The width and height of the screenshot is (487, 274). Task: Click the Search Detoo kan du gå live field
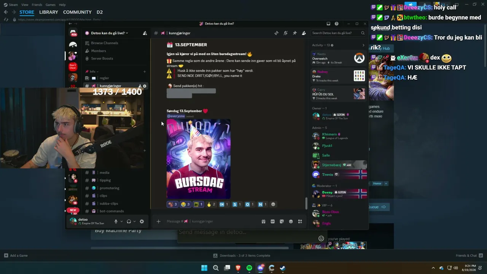(x=338, y=33)
